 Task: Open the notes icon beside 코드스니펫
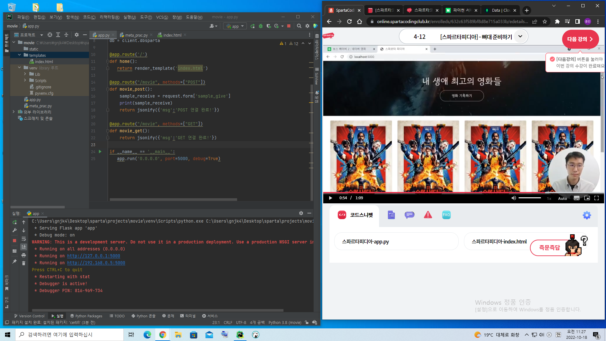point(391,215)
